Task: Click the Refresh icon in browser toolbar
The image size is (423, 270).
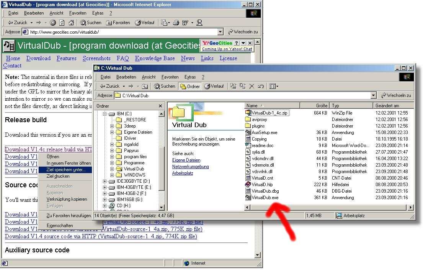Action: [62, 23]
